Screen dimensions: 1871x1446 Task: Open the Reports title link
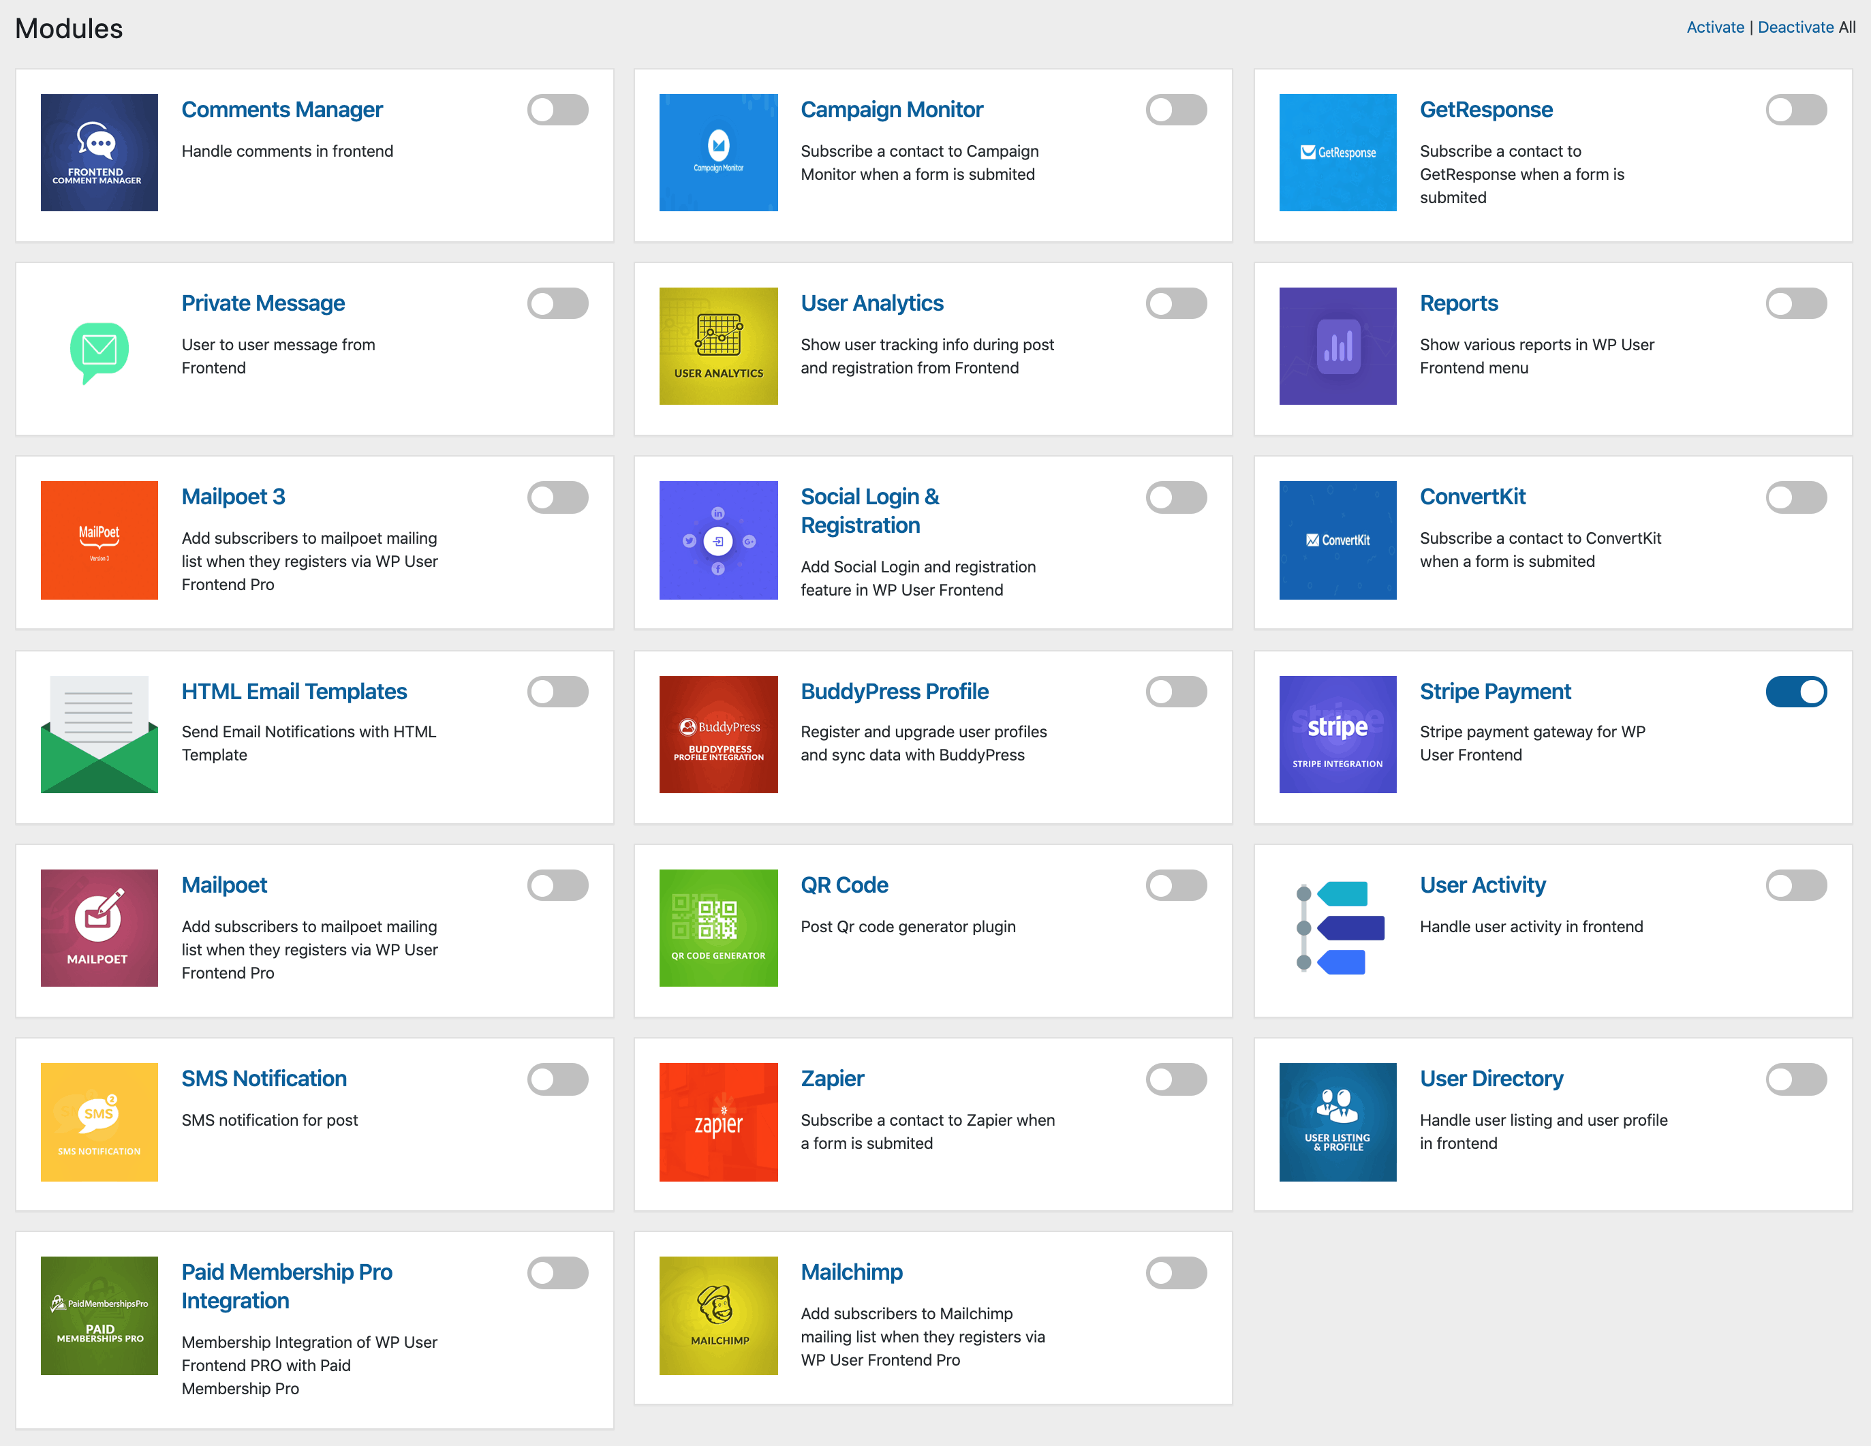point(1459,303)
